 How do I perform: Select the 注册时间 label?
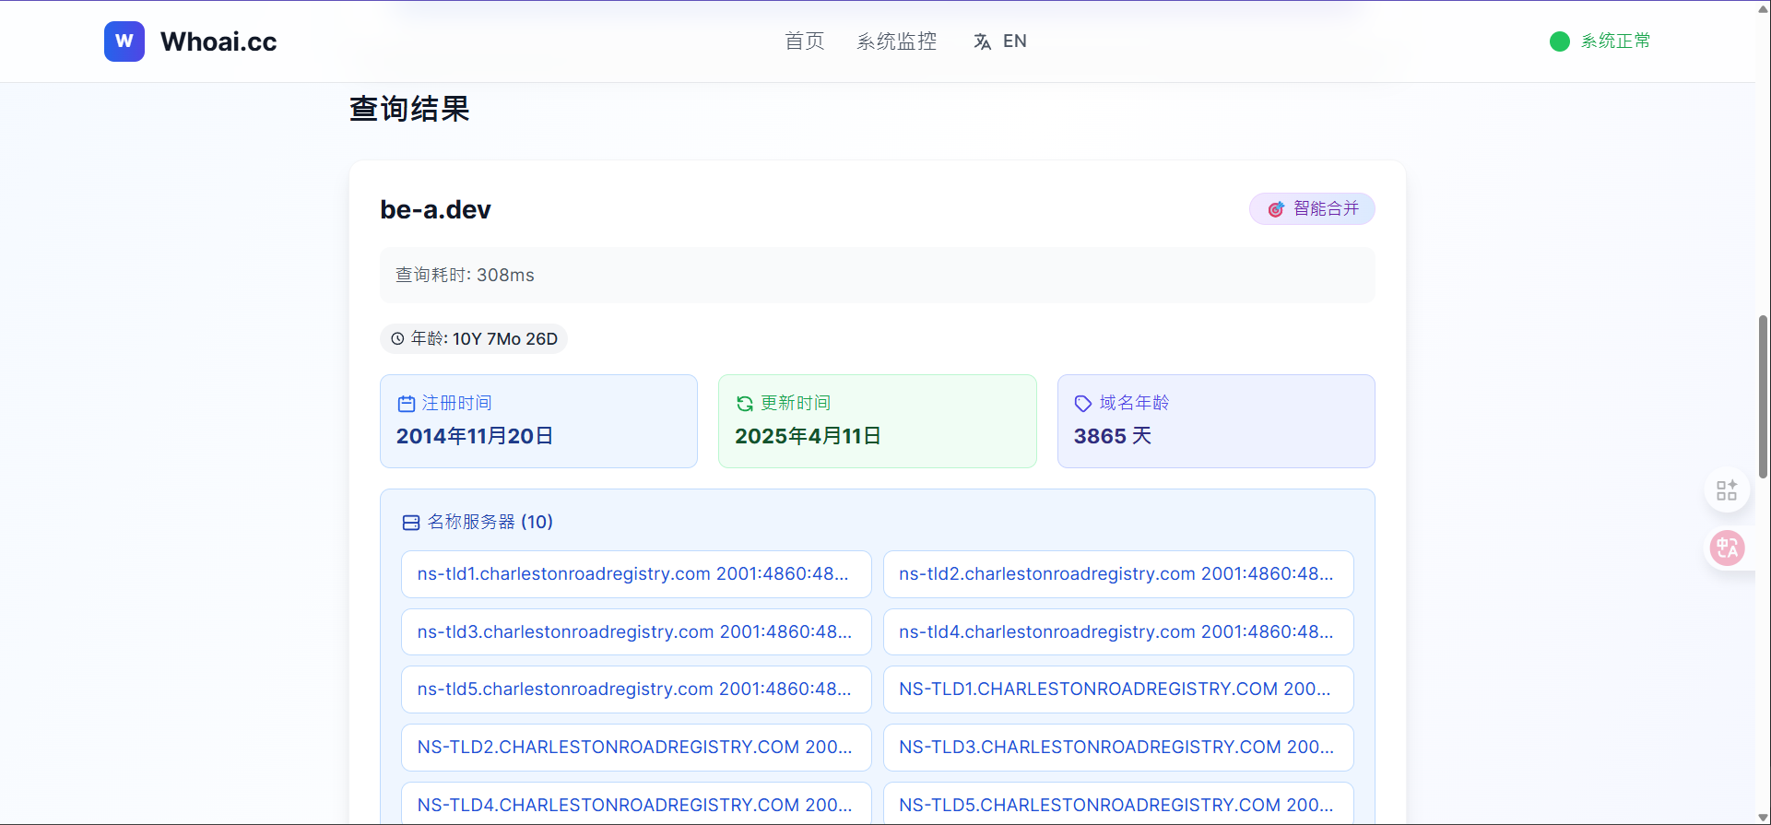coord(456,404)
